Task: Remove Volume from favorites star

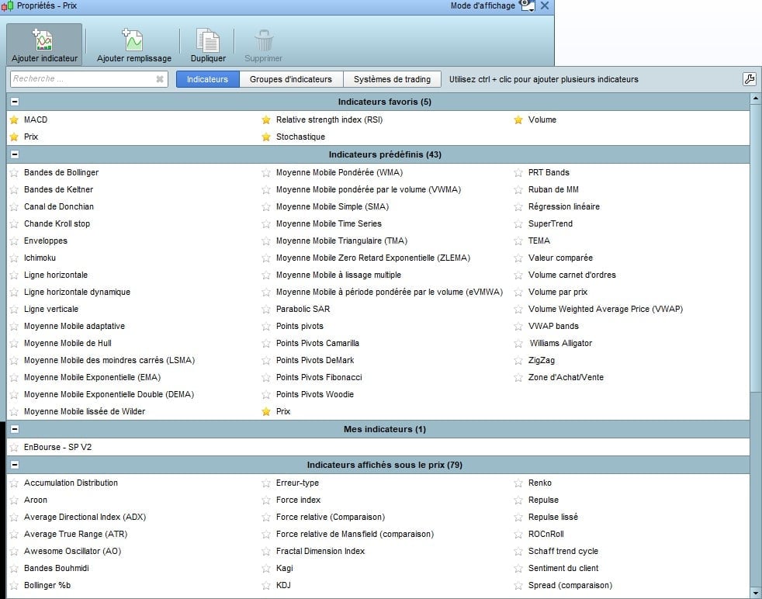Action: click(518, 119)
